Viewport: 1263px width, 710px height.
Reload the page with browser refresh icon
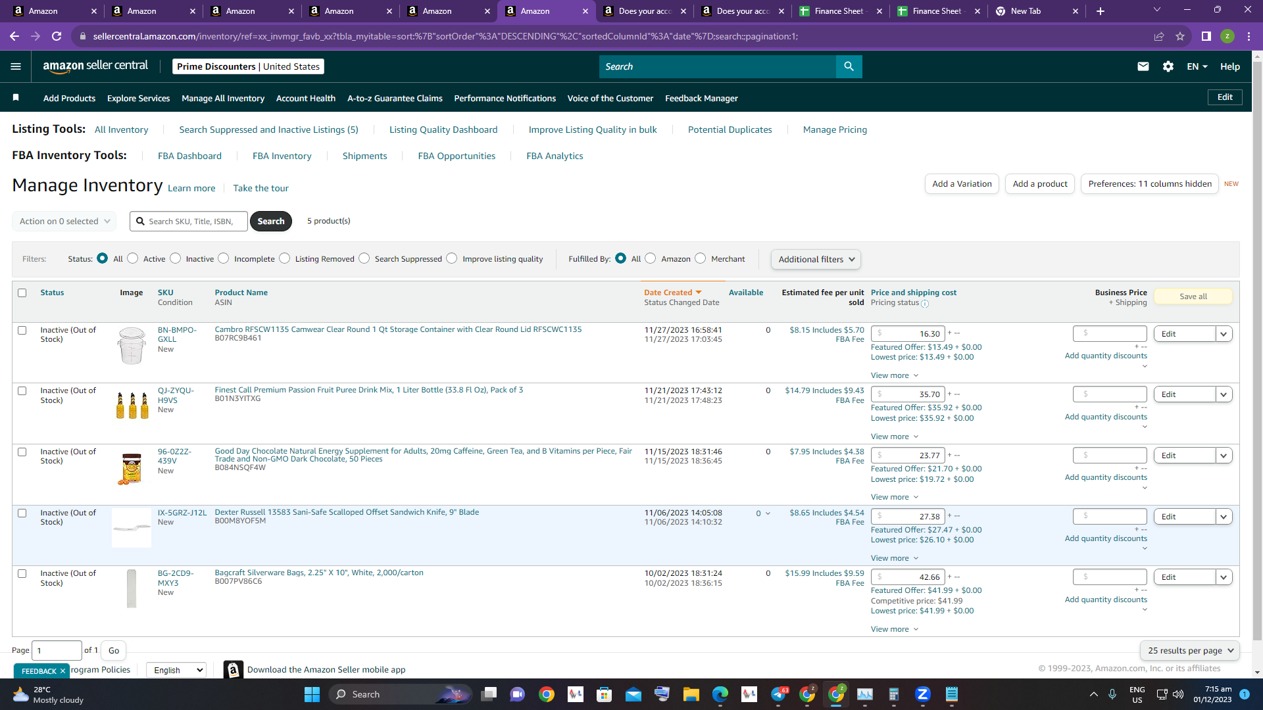pos(57,36)
